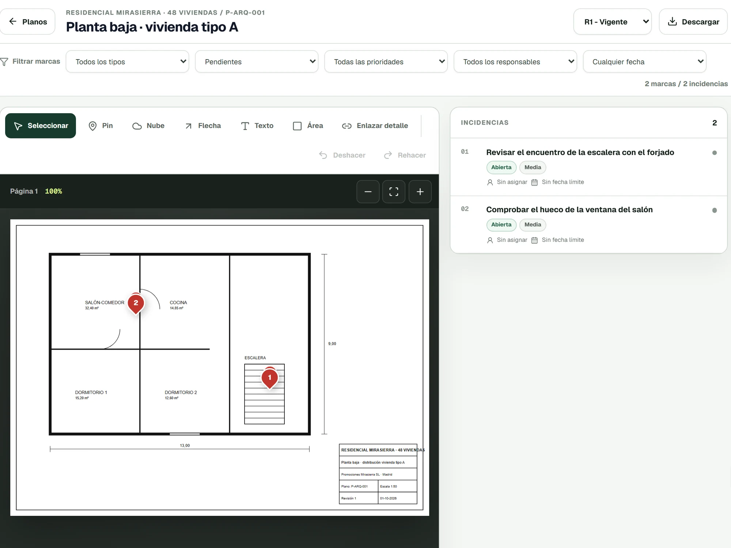The width and height of the screenshot is (731, 548).
Task: Select the Nube cloud tool
Action: 148,126
